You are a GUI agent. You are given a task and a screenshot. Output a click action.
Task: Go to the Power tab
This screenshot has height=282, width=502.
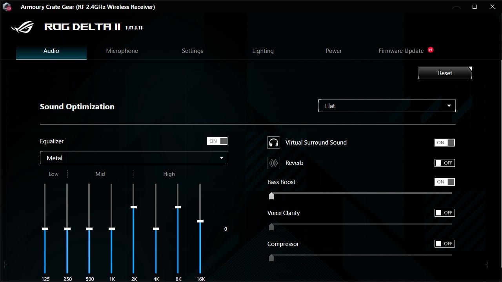click(334, 51)
